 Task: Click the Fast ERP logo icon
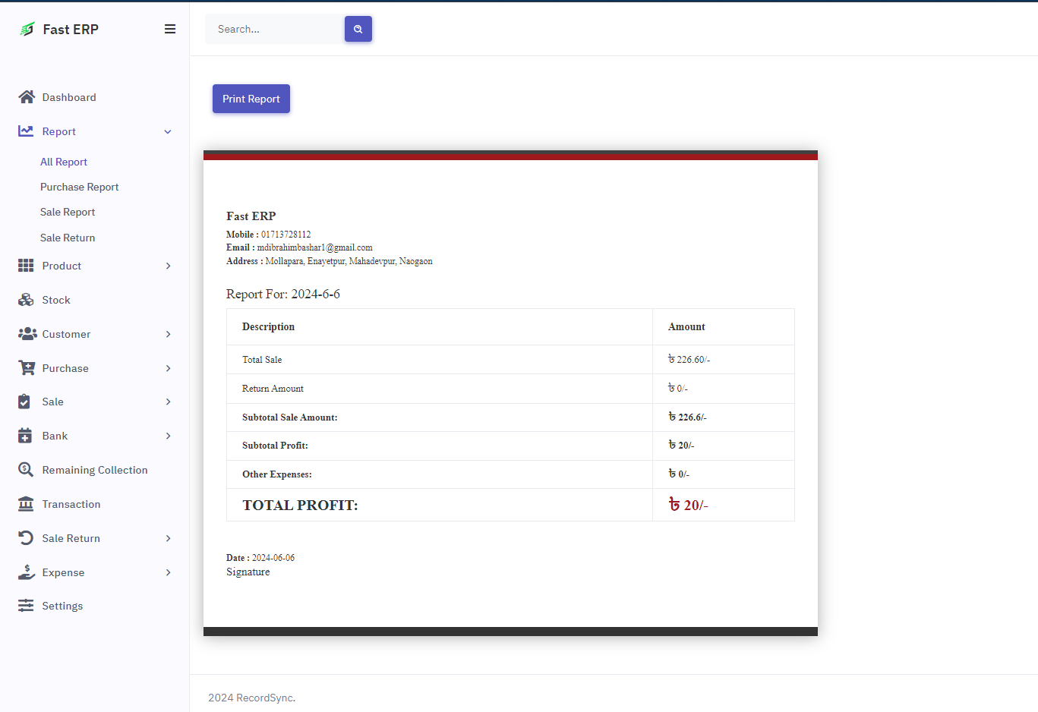(x=27, y=29)
